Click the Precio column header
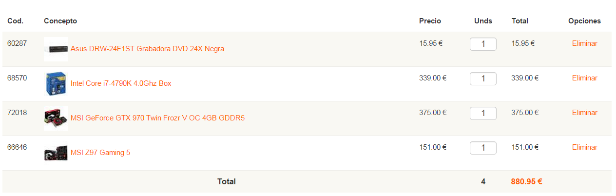The height and width of the screenshot is (196, 616). (x=430, y=21)
